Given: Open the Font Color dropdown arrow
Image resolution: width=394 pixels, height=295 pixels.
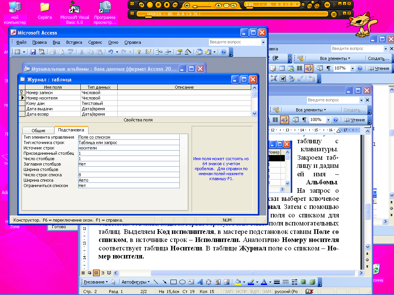Looking at the screenshot, I should pos(270,282).
